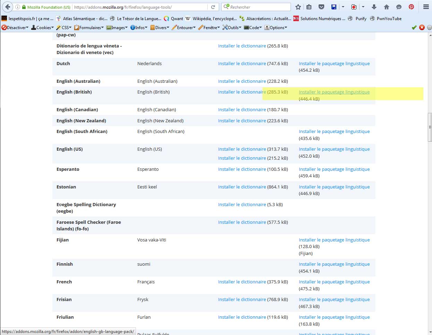Open the Pocket icon in toolbar
The height and width of the screenshot is (335, 432).
pyautogui.click(x=321, y=7)
